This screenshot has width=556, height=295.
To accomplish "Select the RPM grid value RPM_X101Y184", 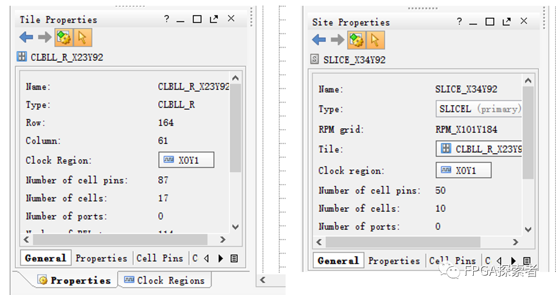I will 466,130.
